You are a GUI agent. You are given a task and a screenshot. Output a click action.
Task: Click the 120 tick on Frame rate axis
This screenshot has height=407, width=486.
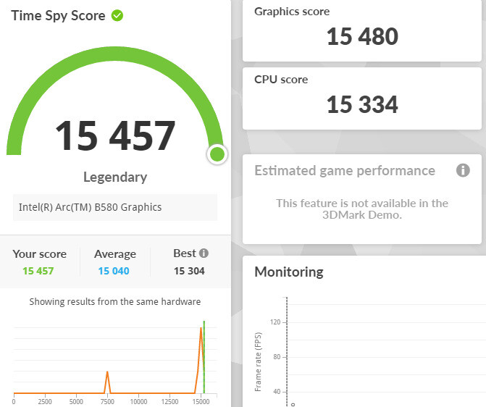(275, 322)
